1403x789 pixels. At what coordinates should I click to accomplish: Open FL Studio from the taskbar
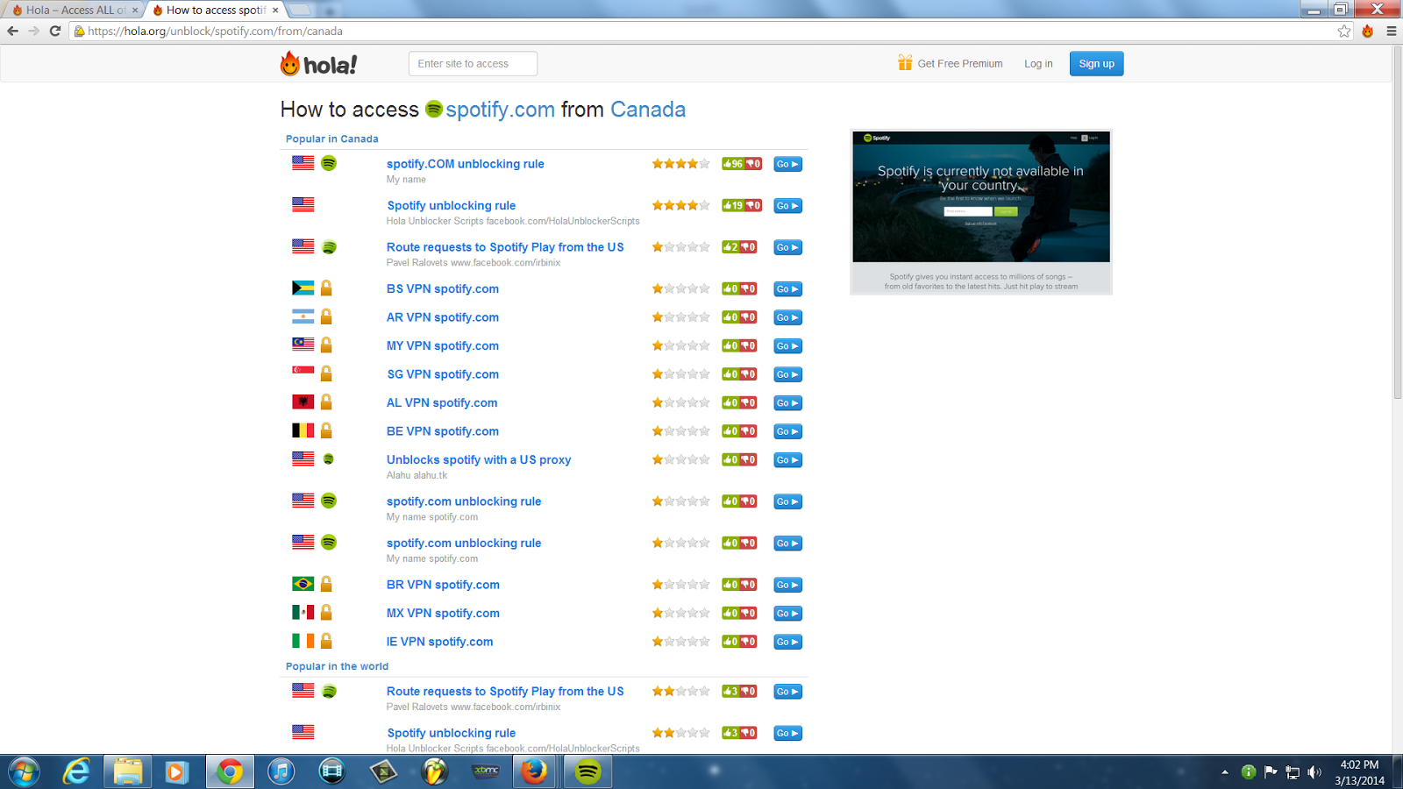click(434, 771)
